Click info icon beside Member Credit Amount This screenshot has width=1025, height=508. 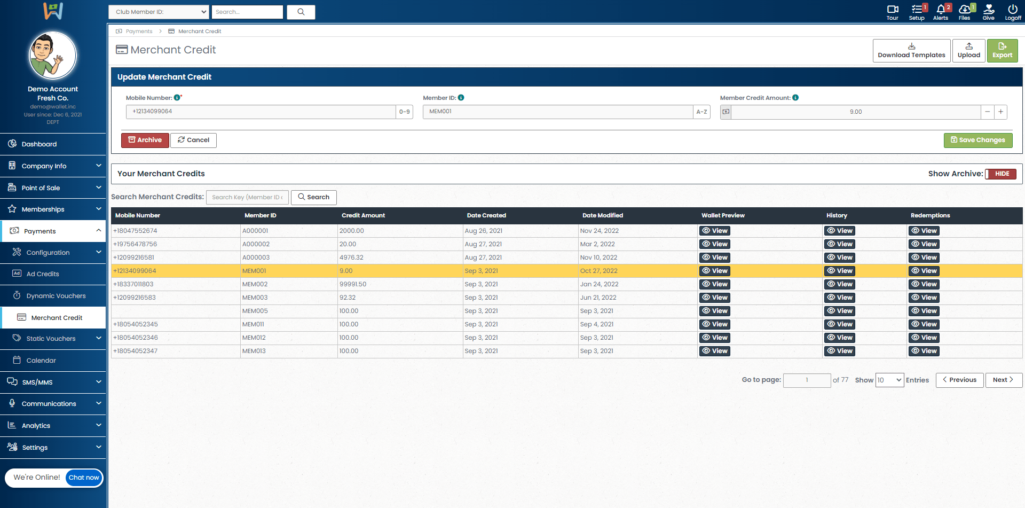[x=795, y=98]
